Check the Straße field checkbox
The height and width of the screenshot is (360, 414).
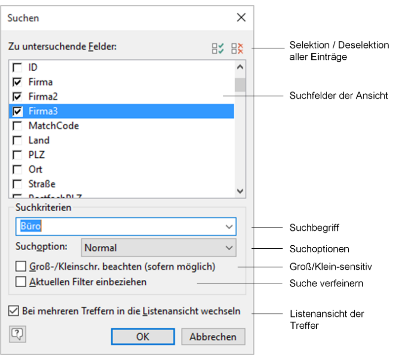17,184
